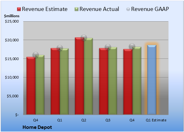Screen dimensions: 184x132
Task: Click the GAAP sphere marker above Q3
Action: [x=108, y=47]
